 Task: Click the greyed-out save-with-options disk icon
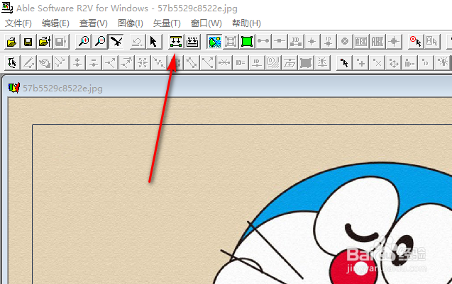point(61,42)
